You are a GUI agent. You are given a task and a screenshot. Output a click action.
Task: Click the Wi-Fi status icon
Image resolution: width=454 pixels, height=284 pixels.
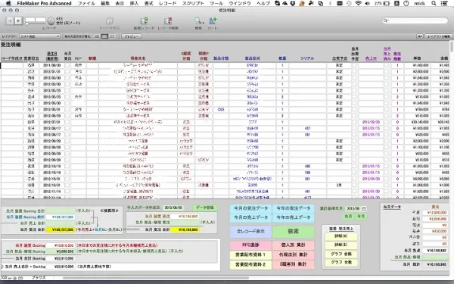click(359, 3)
